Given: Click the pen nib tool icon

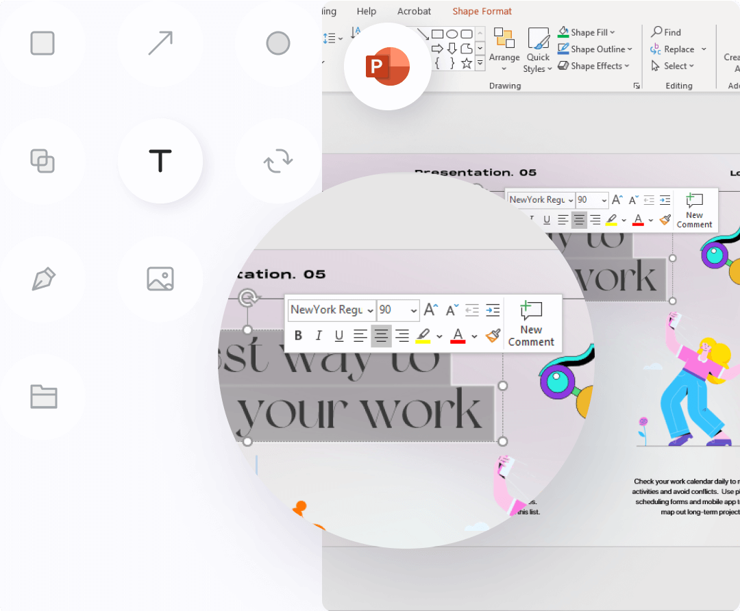Looking at the screenshot, I should point(42,279).
